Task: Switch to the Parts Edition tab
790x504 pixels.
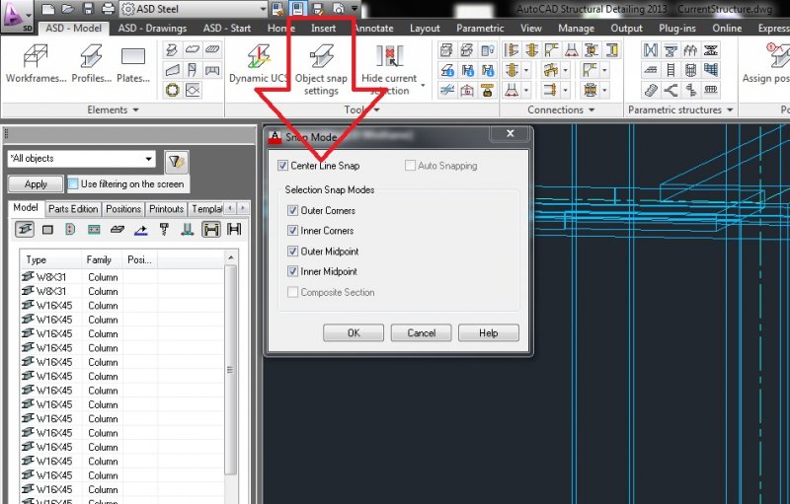Action: [73, 209]
